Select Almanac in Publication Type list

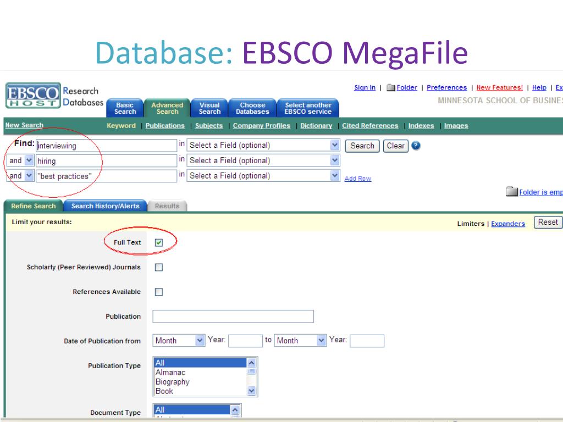coord(200,372)
